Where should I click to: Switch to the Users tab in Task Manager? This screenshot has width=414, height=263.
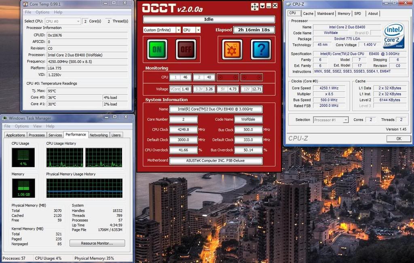pyautogui.click(x=116, y=135)
